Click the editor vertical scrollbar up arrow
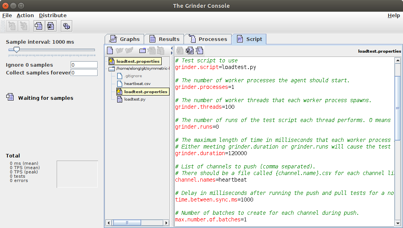Screen dimensions: 403x228 click(x=398, y=60)
